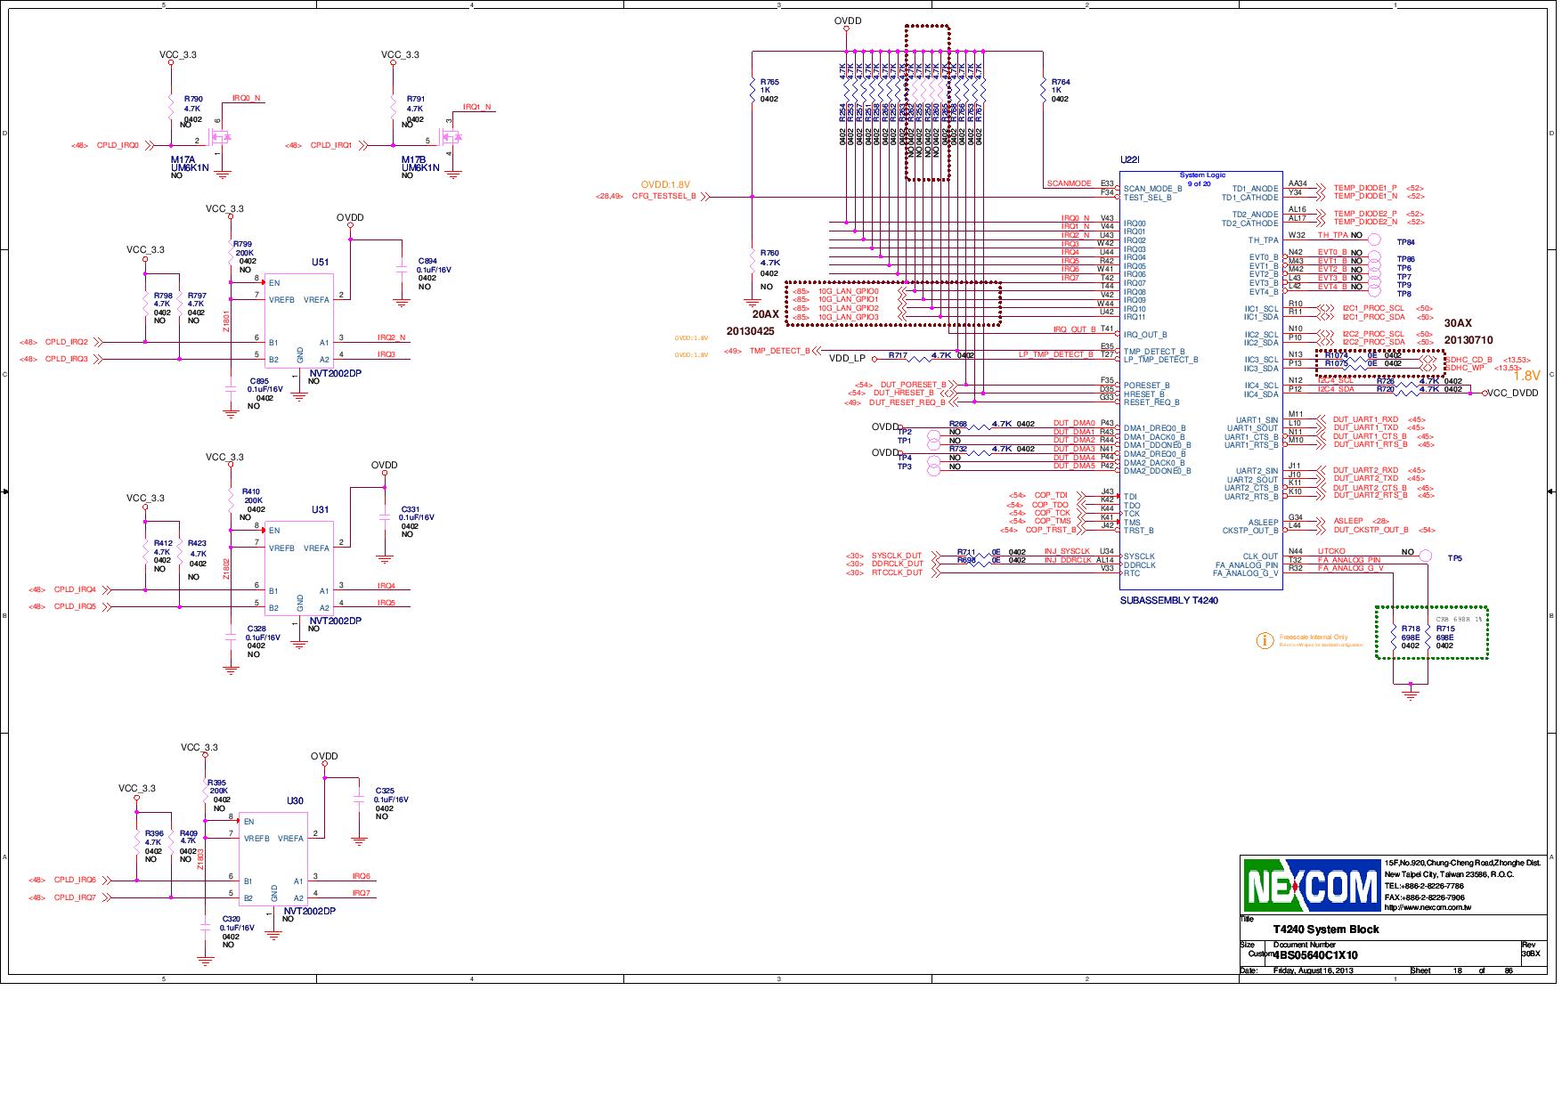Select the CFG_TESTSEL_B net label
The width and height of the screenshot is (1562, 1104).
point(663,197)
